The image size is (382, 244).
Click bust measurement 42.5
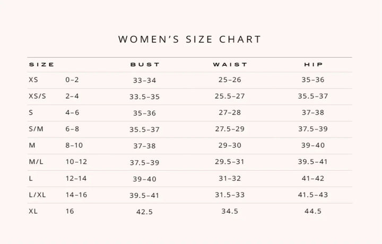click(x=144, y=212)
